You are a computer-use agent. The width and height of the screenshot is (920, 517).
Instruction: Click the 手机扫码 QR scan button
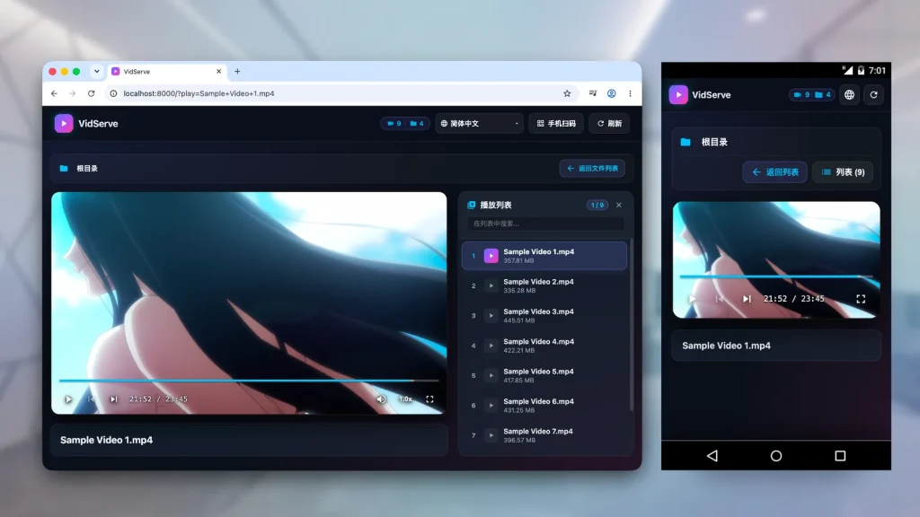[x=556, y=124]
